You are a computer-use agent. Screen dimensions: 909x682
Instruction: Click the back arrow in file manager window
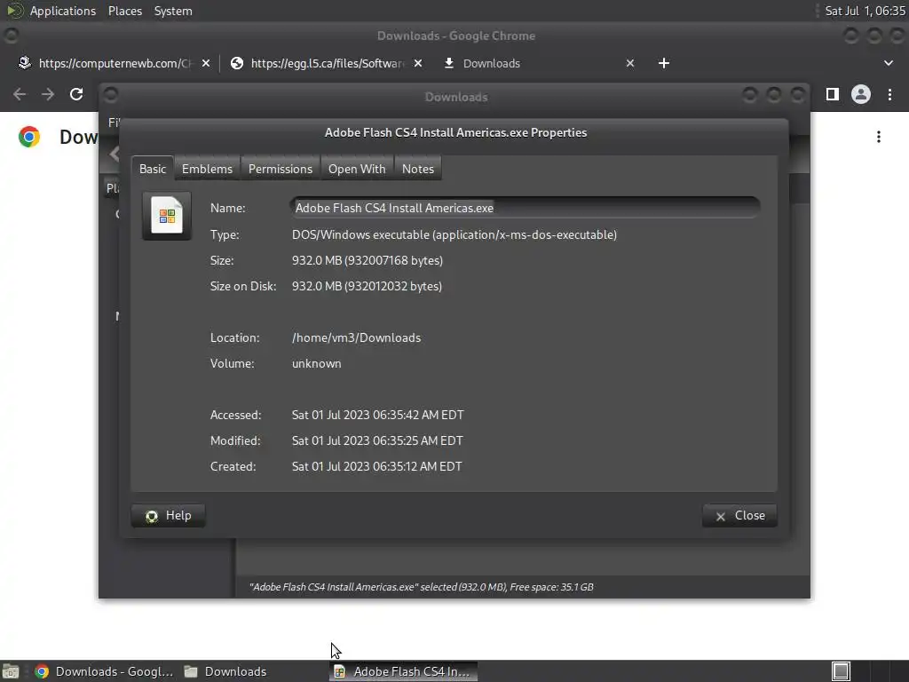coord(115,154)
